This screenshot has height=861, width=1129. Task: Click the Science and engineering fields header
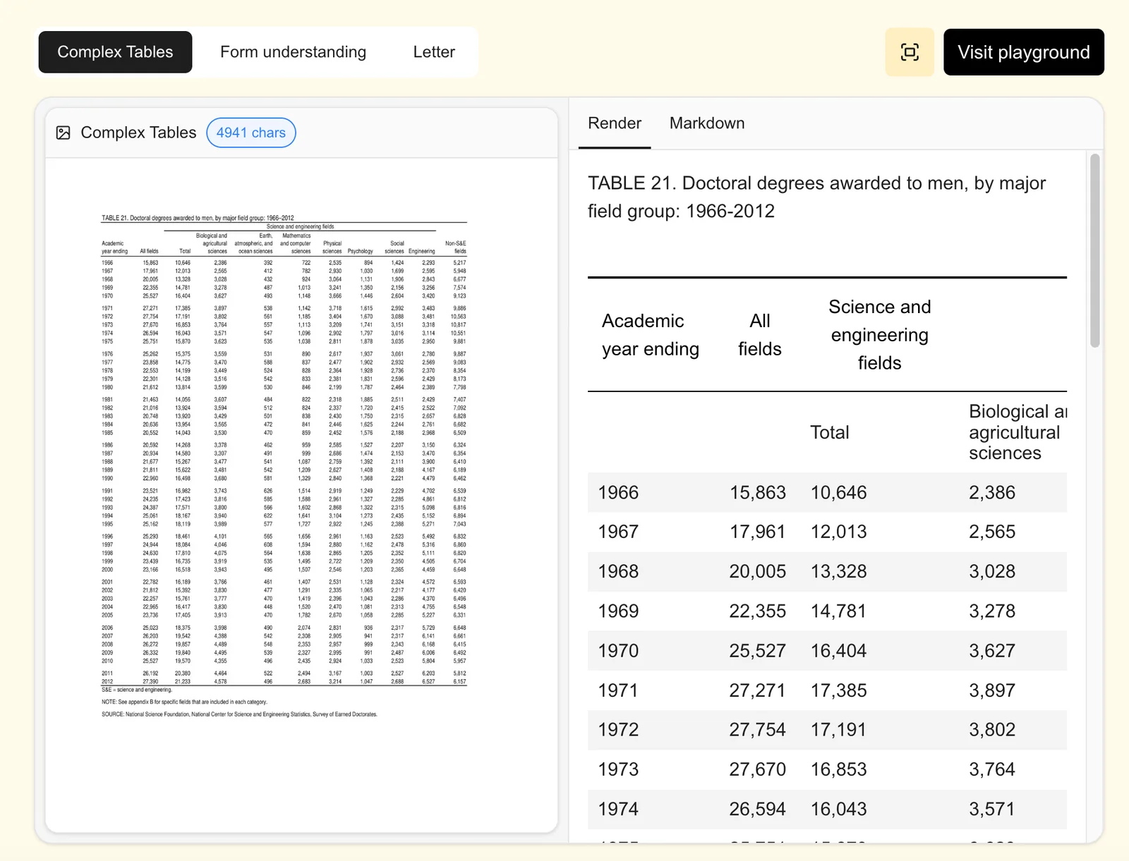pyautogui.click(x=879, y=335)
